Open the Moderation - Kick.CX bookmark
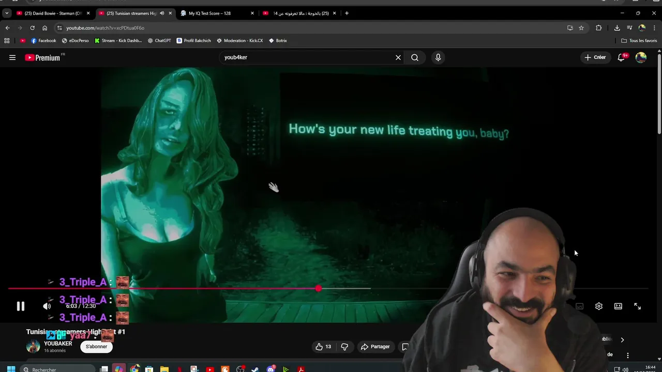Screen dimensions: 662x372 click(x=240, y=40)
